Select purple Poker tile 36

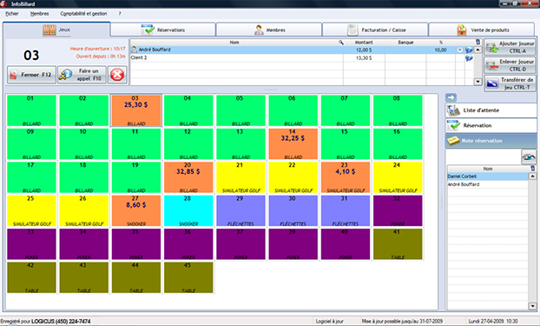click(x=188, y=244)
